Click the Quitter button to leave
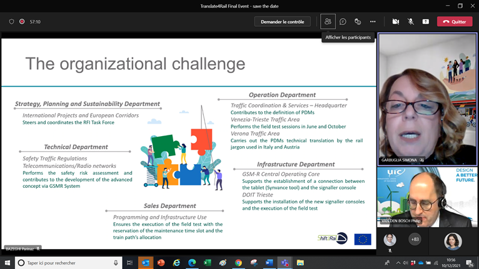The height and width of the screenshot is (269, 479). pos(455,21)
